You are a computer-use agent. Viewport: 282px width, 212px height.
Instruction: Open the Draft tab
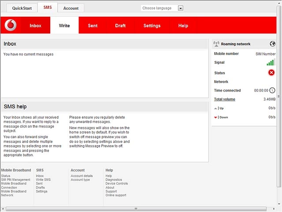120,26
